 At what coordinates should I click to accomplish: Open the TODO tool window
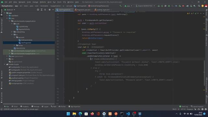coord(15,107)
